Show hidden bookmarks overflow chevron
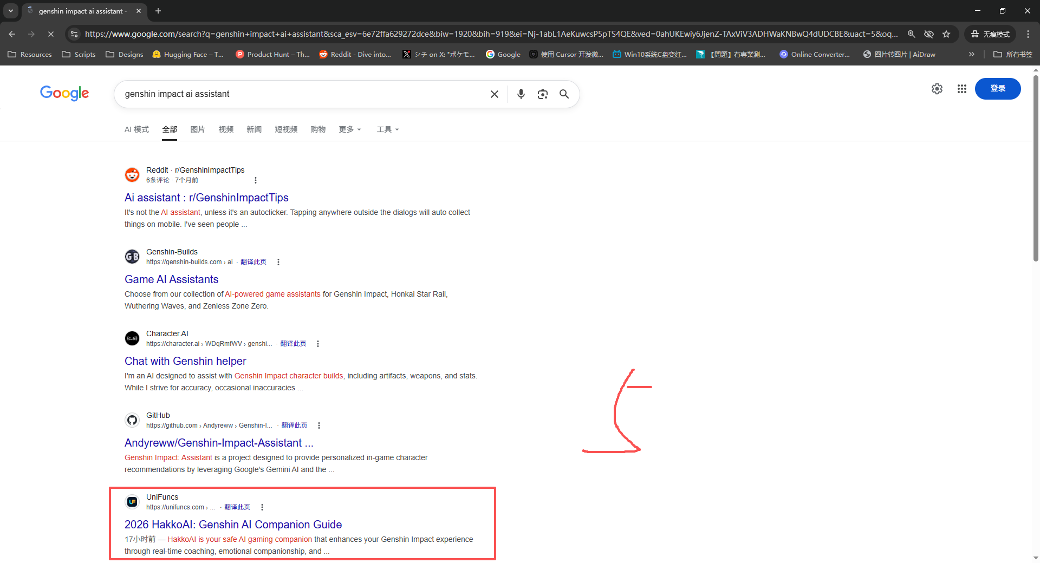1040x563 pixels. (971, 54)
